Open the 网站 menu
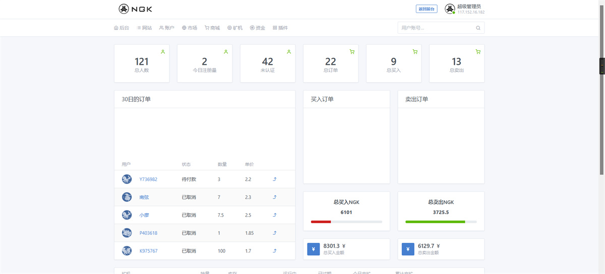Screen dimensions: 605x274 click(144, 28)
